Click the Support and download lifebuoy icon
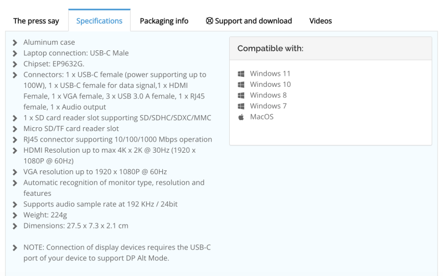The image size is (443, 276). click(209, 21)
